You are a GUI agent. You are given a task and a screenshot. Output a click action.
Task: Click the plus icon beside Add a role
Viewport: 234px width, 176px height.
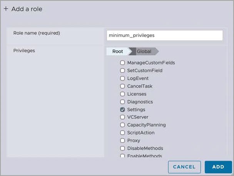(x=6, y=9)
